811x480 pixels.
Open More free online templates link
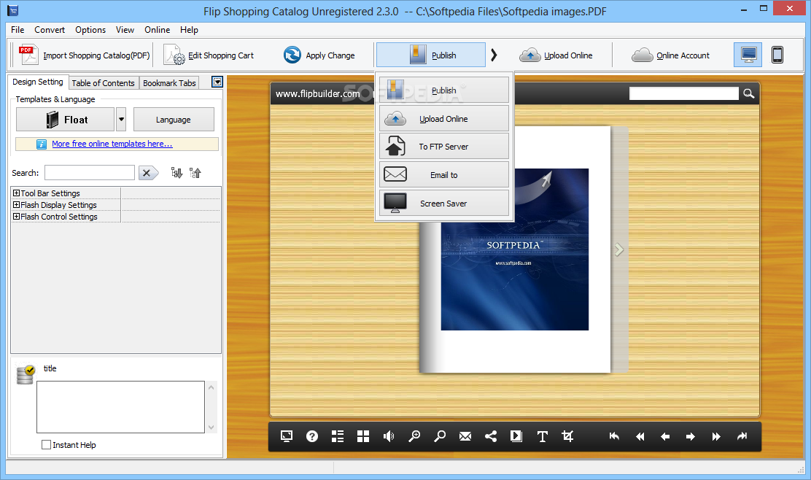112,144
